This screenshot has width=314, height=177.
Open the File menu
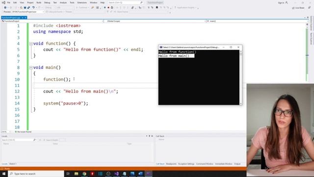[x=9, y=2]
